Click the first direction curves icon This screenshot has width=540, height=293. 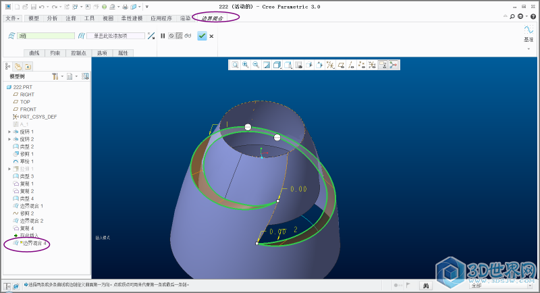pyautogui.click(x=11, y=36)
